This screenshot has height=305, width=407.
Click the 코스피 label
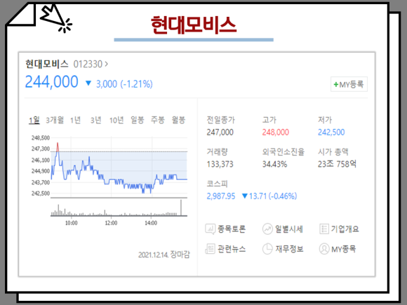[217, 184]
